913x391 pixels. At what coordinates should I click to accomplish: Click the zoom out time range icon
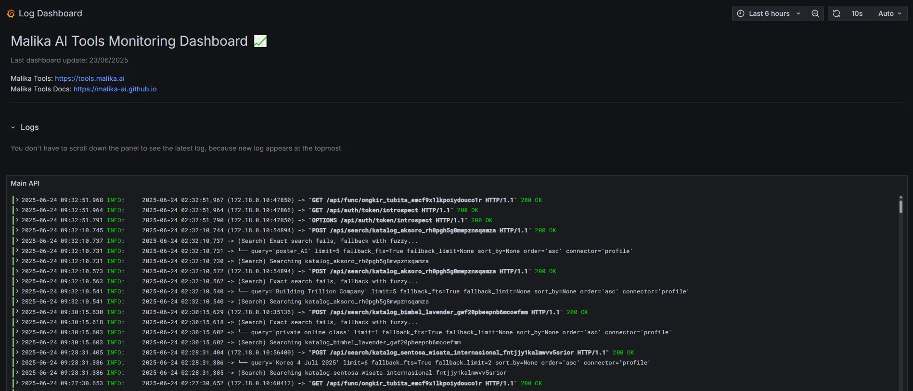[x=815, y=13]
